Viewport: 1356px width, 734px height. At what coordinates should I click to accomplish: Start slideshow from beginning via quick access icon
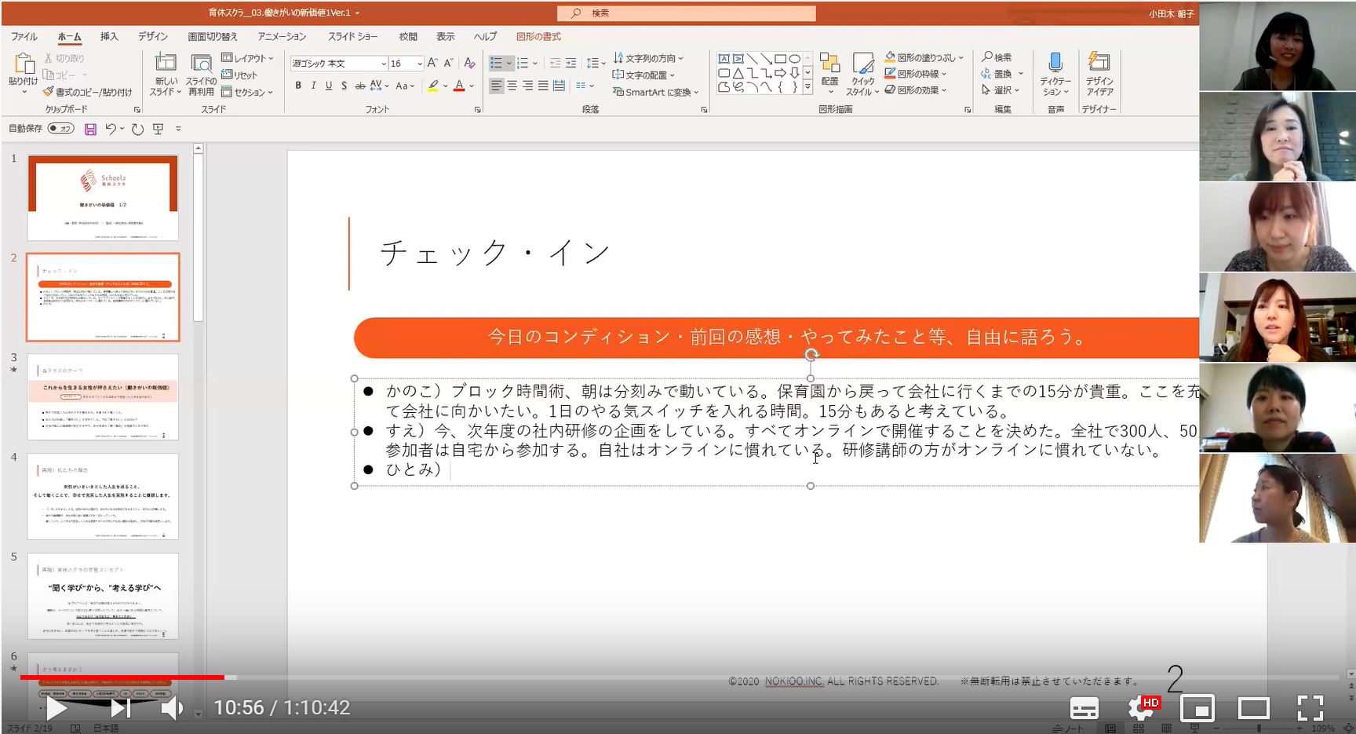(159, 129)
